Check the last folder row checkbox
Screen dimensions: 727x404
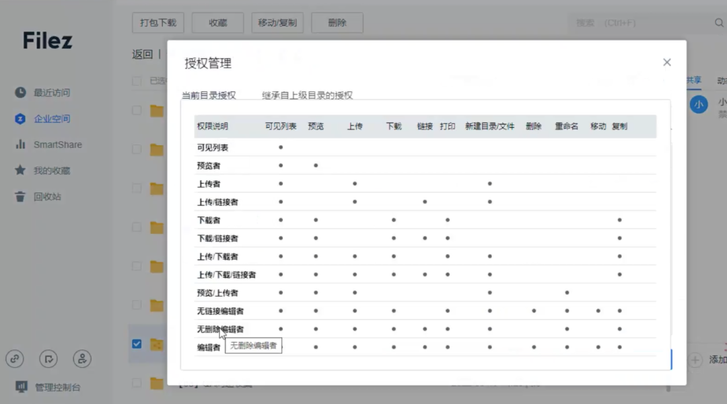(x=137, y=382)
